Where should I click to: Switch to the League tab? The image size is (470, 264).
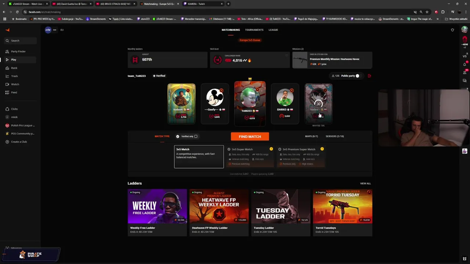[273, 30]
